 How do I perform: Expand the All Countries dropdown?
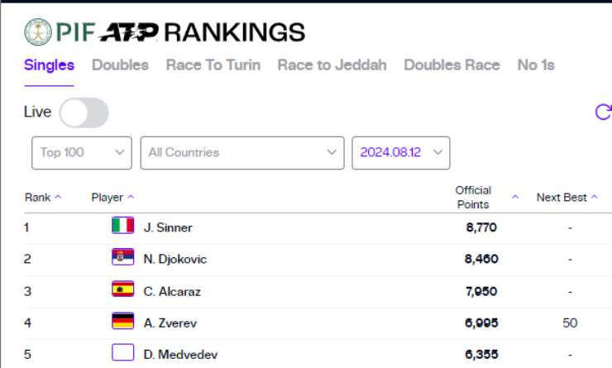[242, 153]
